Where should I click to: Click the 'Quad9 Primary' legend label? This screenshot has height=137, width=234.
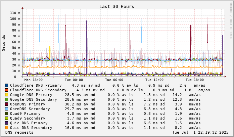point(25,113)
